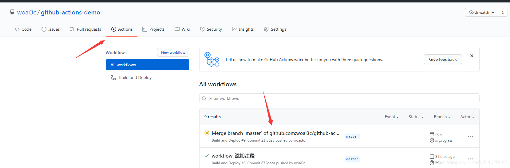
Task: Open the Event filter dropdown
Action: 392,117
